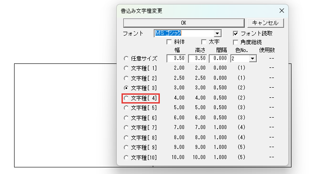Click the 高さ input field for 任意サイズ
Screen dimensions: 317x174
198,59
